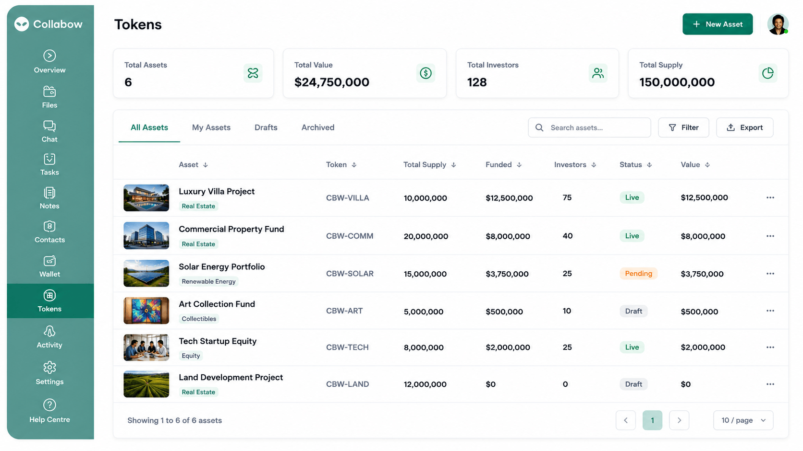Screen dimensions: 803x451
Task: Switch to the All Assets tab
Action: (149, 127)
